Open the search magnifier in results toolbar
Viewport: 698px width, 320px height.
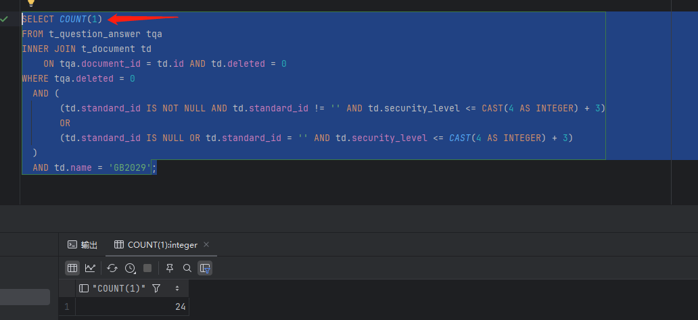(x=187, y=268)
